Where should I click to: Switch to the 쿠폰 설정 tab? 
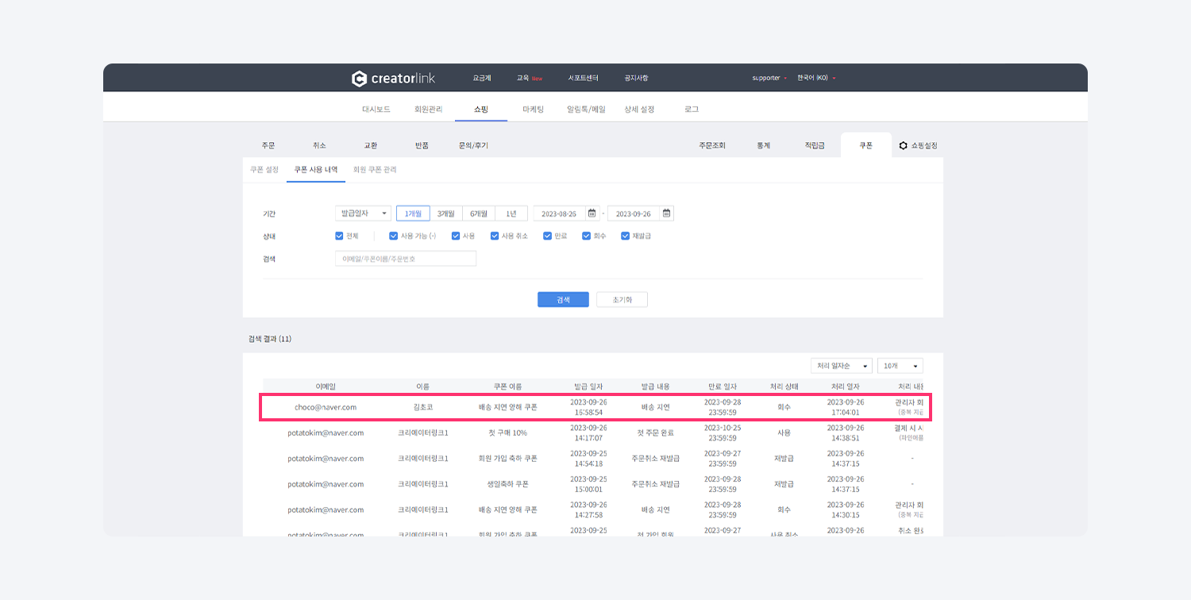(264, 170)
